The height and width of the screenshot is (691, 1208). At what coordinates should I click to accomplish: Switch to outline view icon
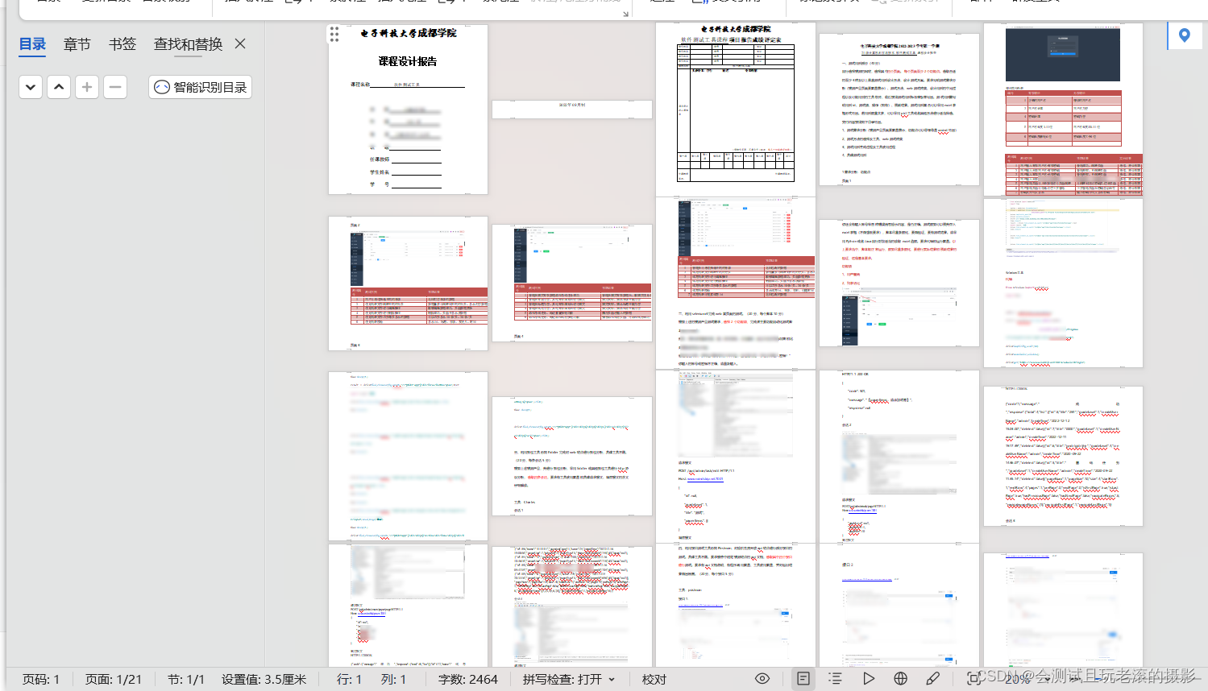click(835, 679)
